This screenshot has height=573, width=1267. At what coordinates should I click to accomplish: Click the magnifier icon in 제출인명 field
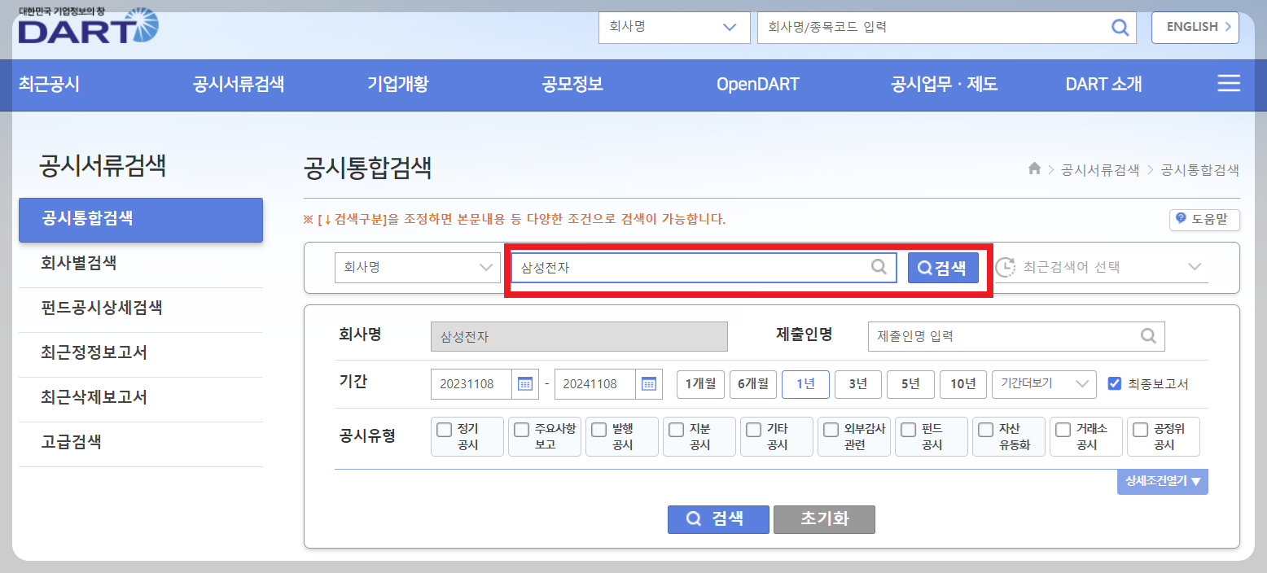[1148, 335]
